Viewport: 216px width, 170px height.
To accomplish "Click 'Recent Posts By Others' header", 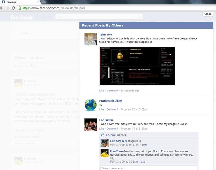I will 103,26.
